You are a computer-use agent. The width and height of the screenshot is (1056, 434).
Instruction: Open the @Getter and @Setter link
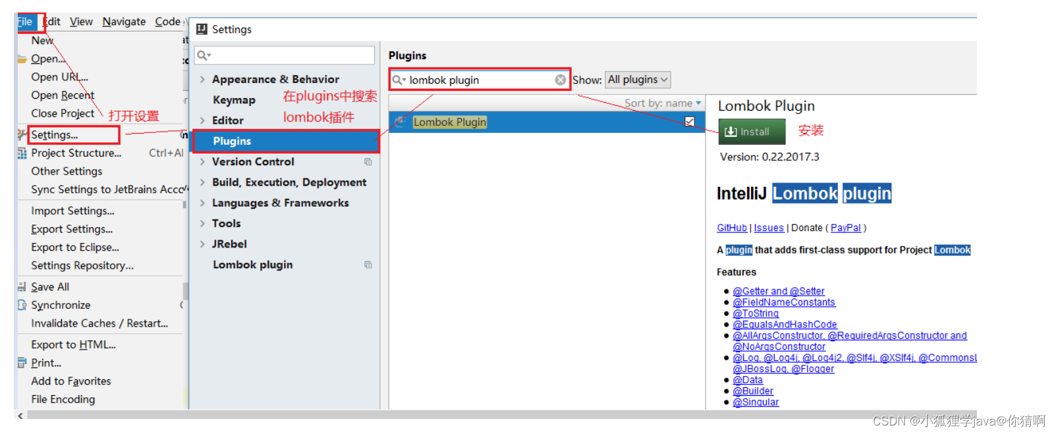point(779,291)
